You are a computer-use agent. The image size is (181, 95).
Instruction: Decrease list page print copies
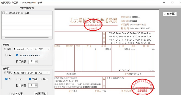point(36,86)
